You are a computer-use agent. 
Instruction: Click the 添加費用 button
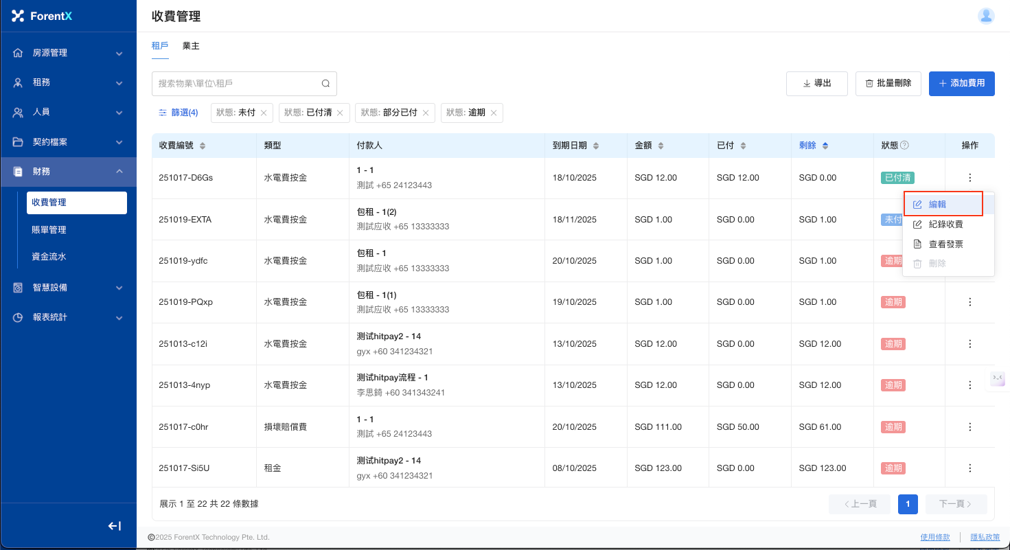coord(961,83)
